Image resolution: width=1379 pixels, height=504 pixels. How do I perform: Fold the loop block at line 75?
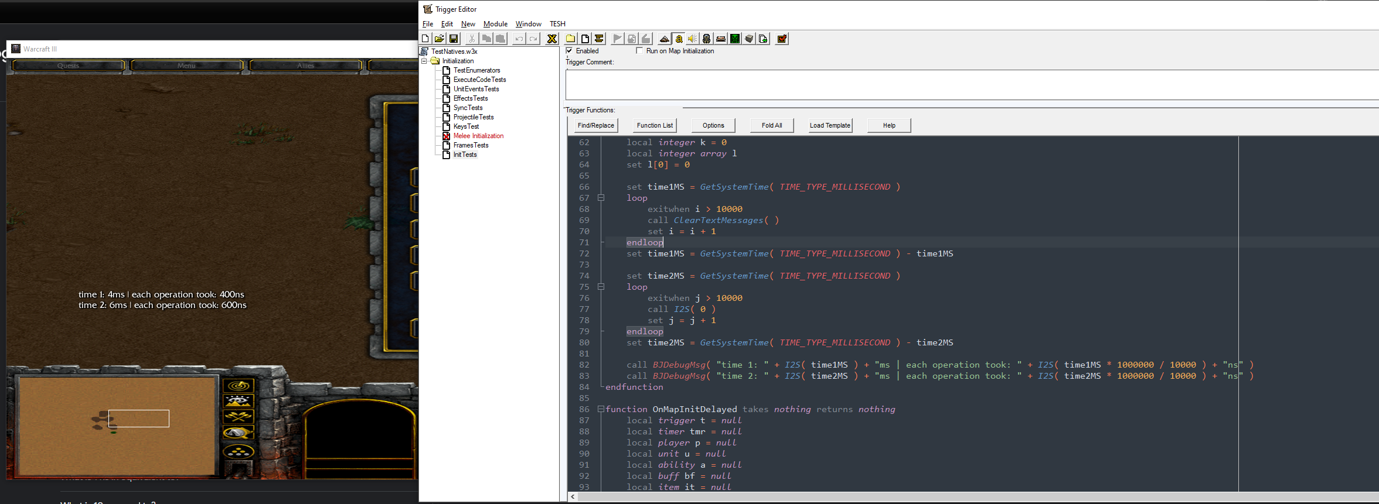click(601, 287)
